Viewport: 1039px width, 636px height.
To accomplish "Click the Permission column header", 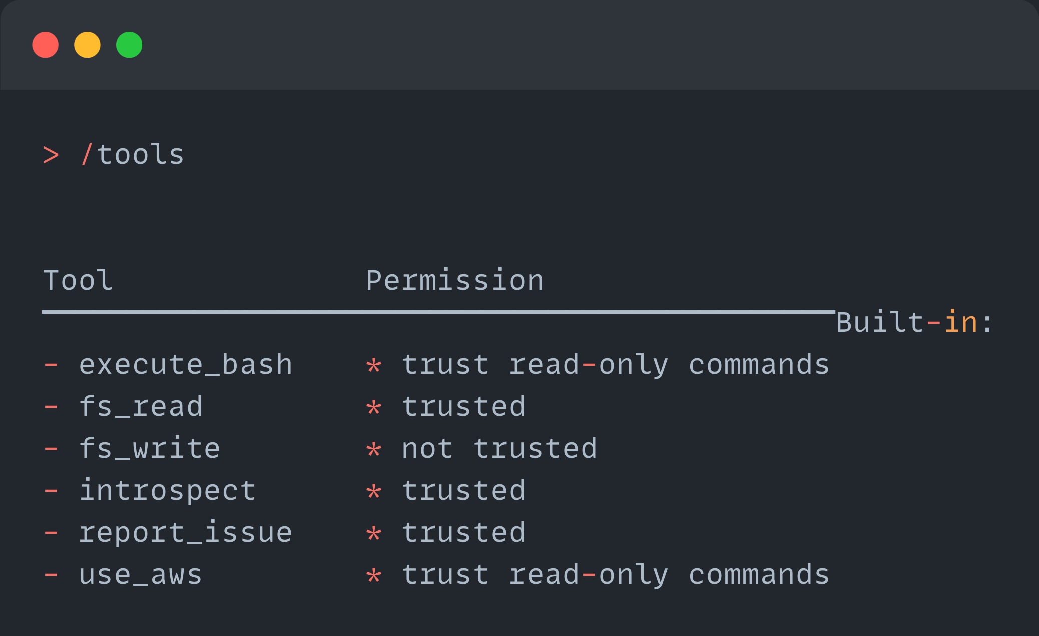I will (x=455, y=280).
